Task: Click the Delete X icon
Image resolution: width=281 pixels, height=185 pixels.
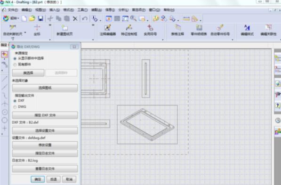Action: (x=75, y=19)
